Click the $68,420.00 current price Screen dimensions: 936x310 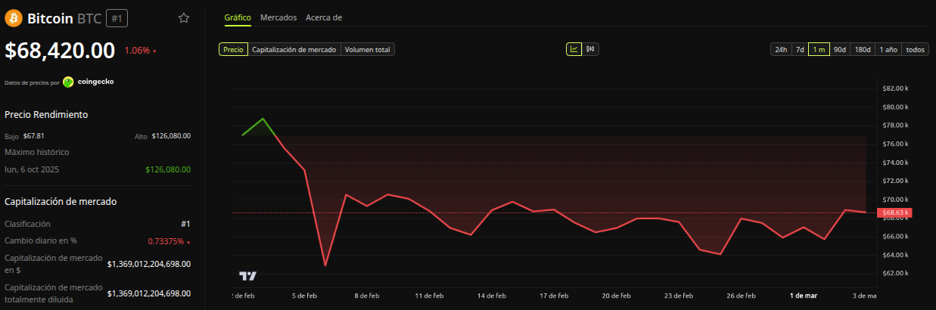(x=60, y=51)
